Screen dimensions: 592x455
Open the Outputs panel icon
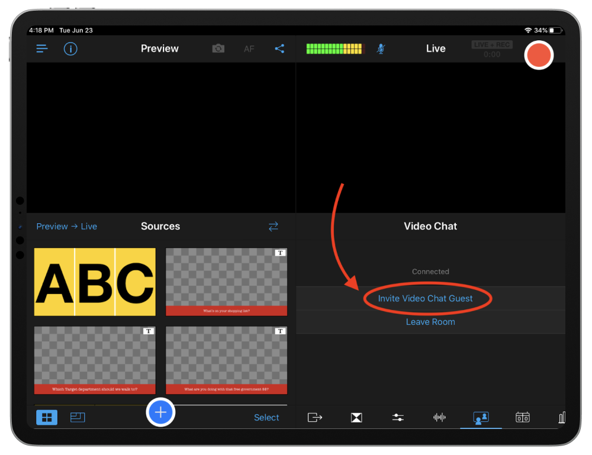315,417
